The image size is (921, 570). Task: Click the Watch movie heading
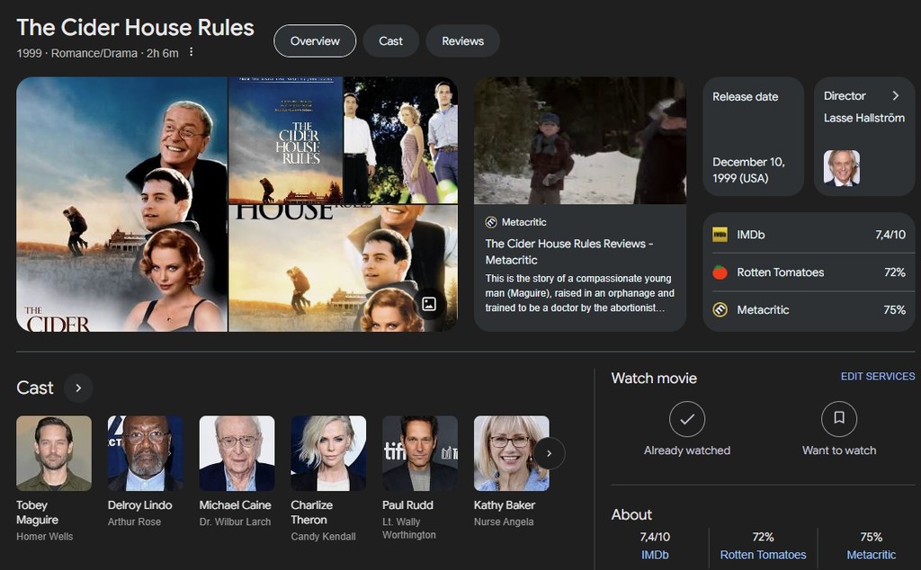pos(654,378)
